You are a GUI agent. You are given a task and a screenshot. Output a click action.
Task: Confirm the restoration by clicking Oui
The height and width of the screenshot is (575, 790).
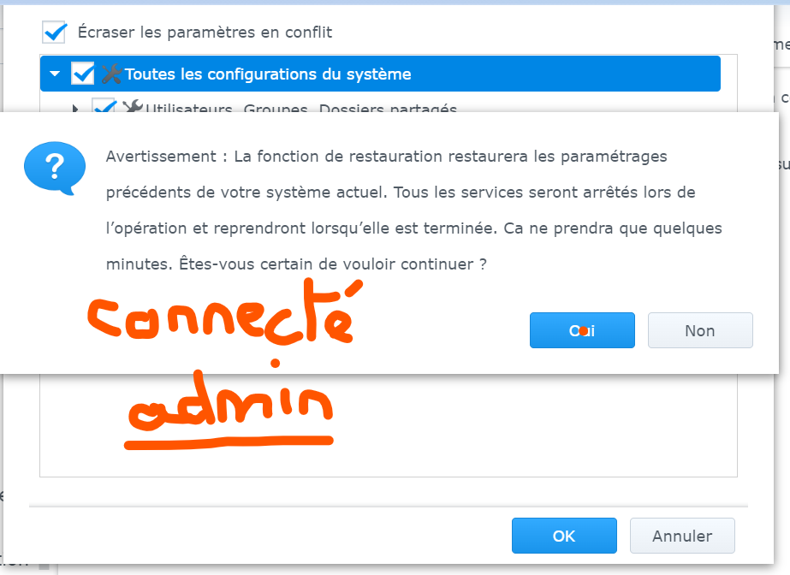(x=582, y=330)
